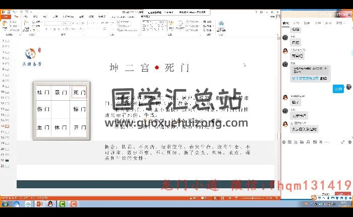This screenshot has height=217, width=353.
Task: Open the QQ penguin icon on the taskbar
Action: point(50,204)
